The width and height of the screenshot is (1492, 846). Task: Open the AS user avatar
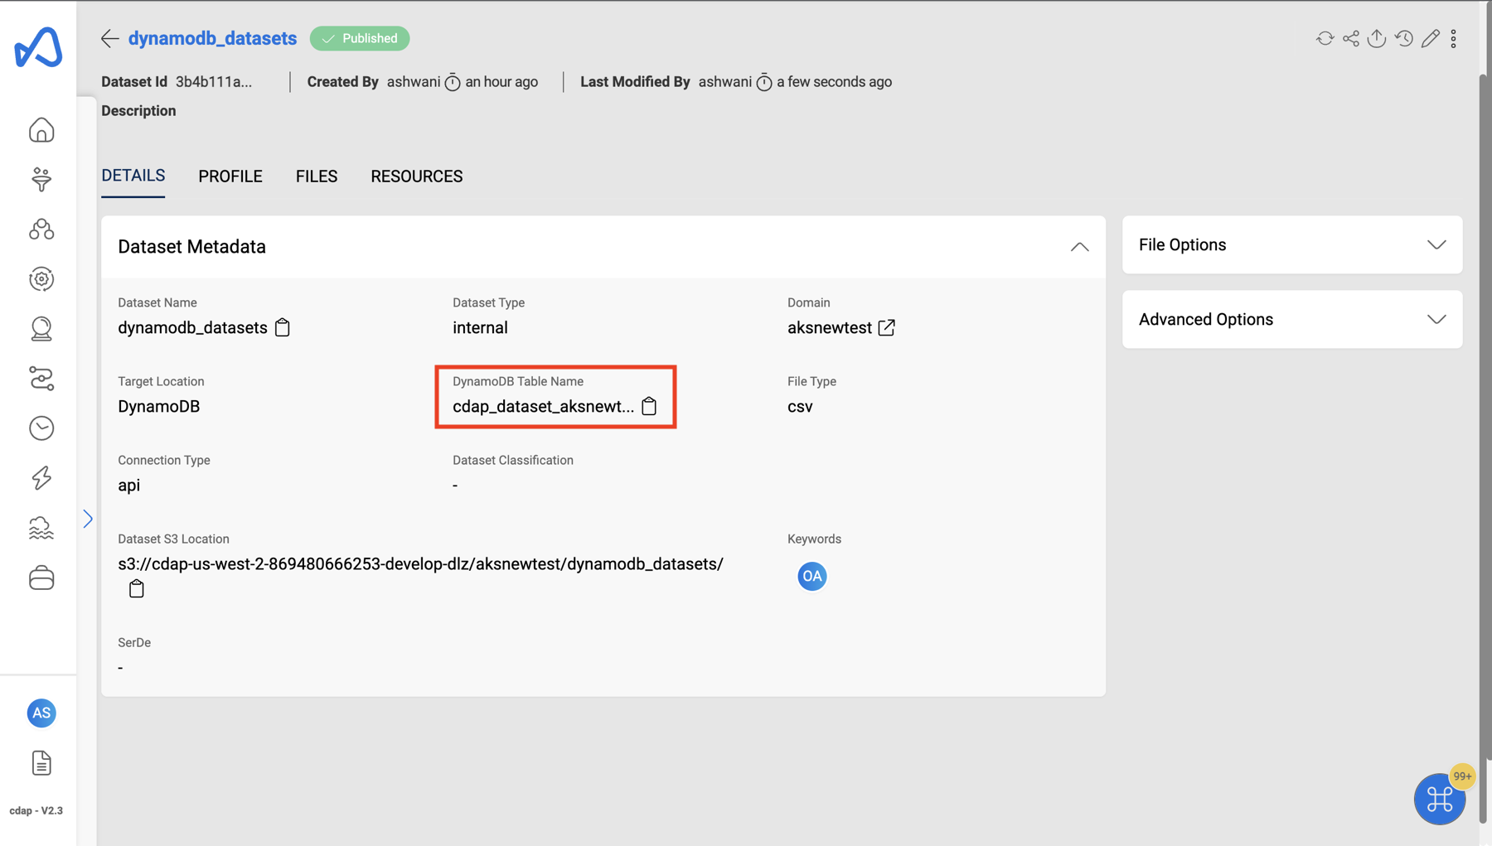click(41, 713)
